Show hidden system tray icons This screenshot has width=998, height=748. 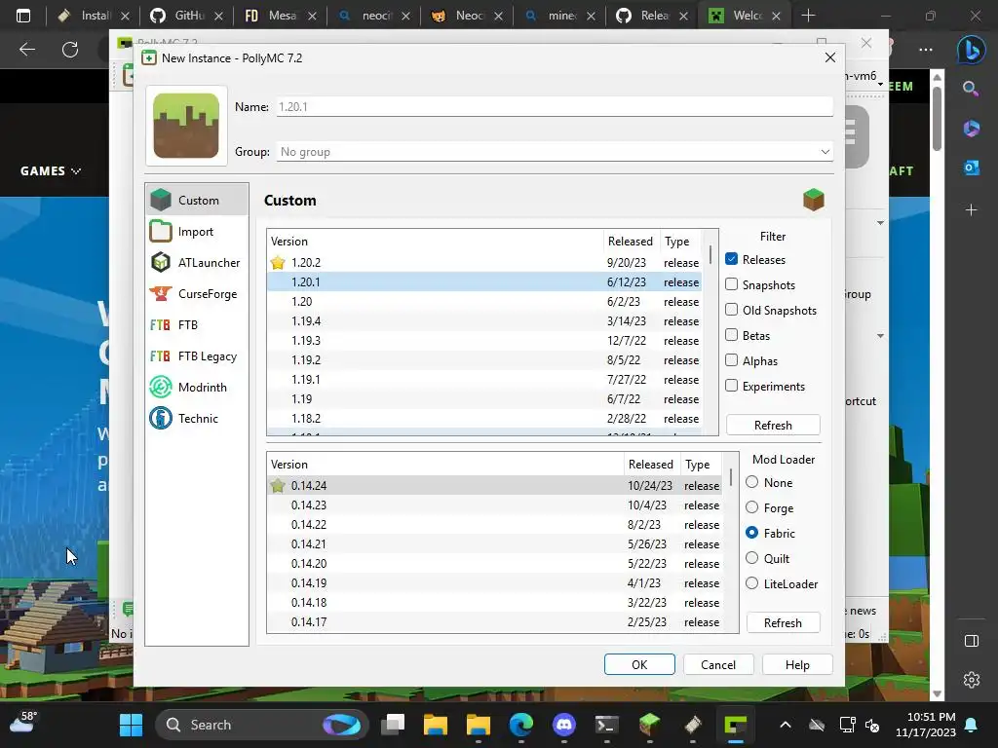pos(786,725)
